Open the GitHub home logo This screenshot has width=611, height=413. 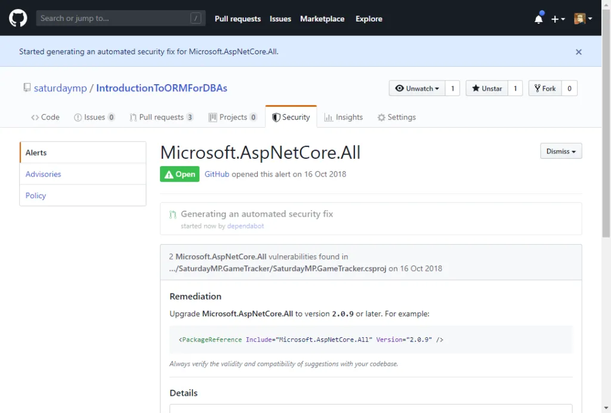click(x=18, y=19)
